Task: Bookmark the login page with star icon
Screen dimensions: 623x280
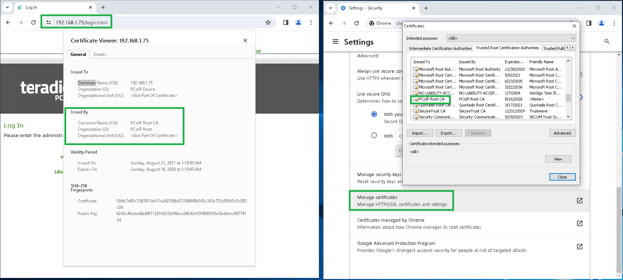Action: pyautogui.click(x=268, y=22)
